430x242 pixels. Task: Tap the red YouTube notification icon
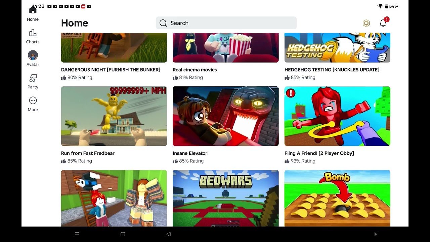[83, 6]
